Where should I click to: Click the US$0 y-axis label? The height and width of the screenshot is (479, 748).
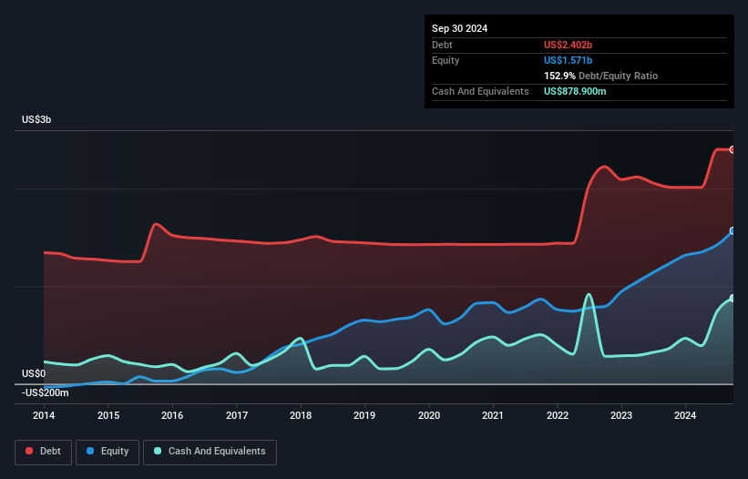click(x=34, y=373)
